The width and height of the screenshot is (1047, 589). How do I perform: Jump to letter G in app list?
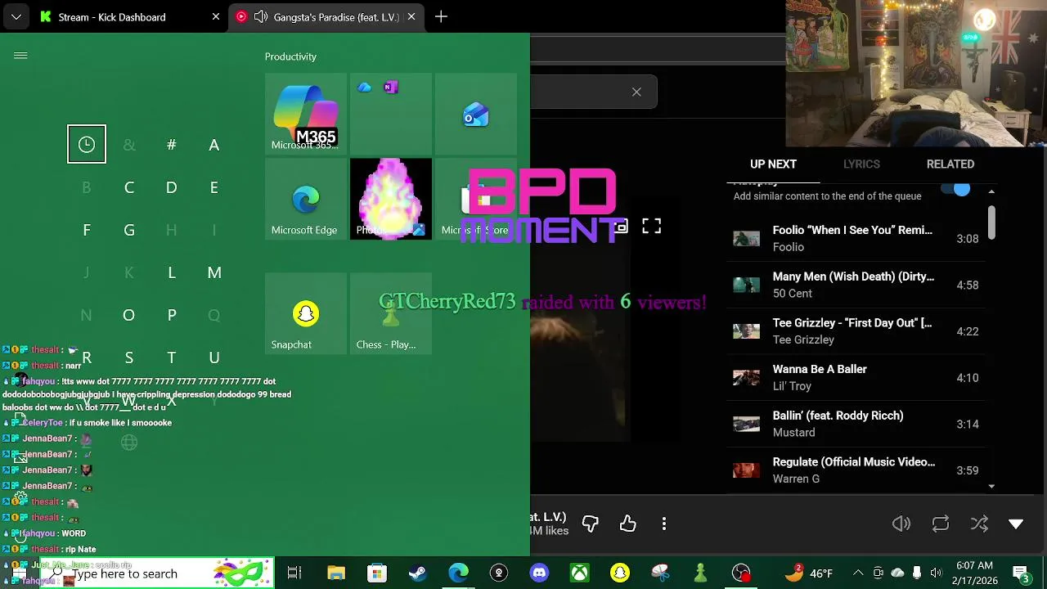129,230
